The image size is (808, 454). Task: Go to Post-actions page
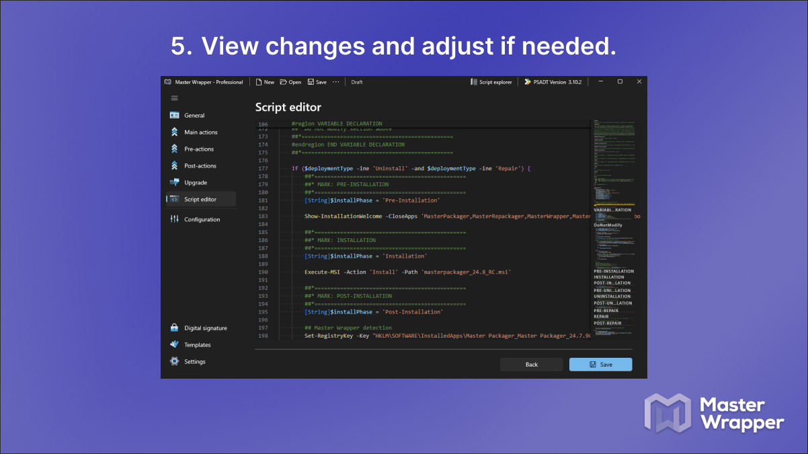click(201, 165)
